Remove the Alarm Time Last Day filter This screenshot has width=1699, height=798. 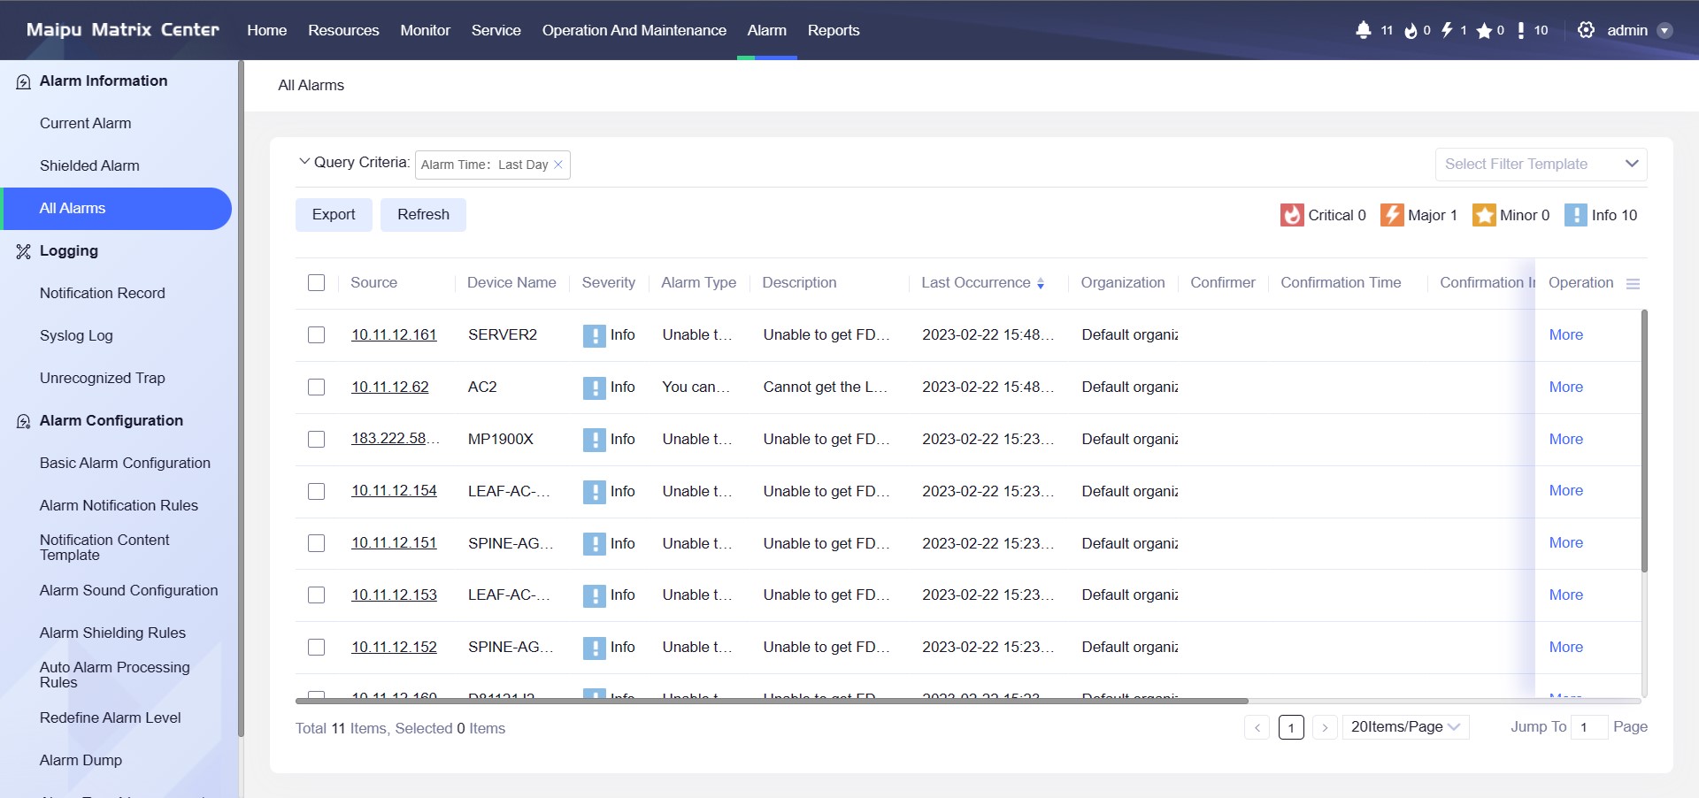click(558, 165)
